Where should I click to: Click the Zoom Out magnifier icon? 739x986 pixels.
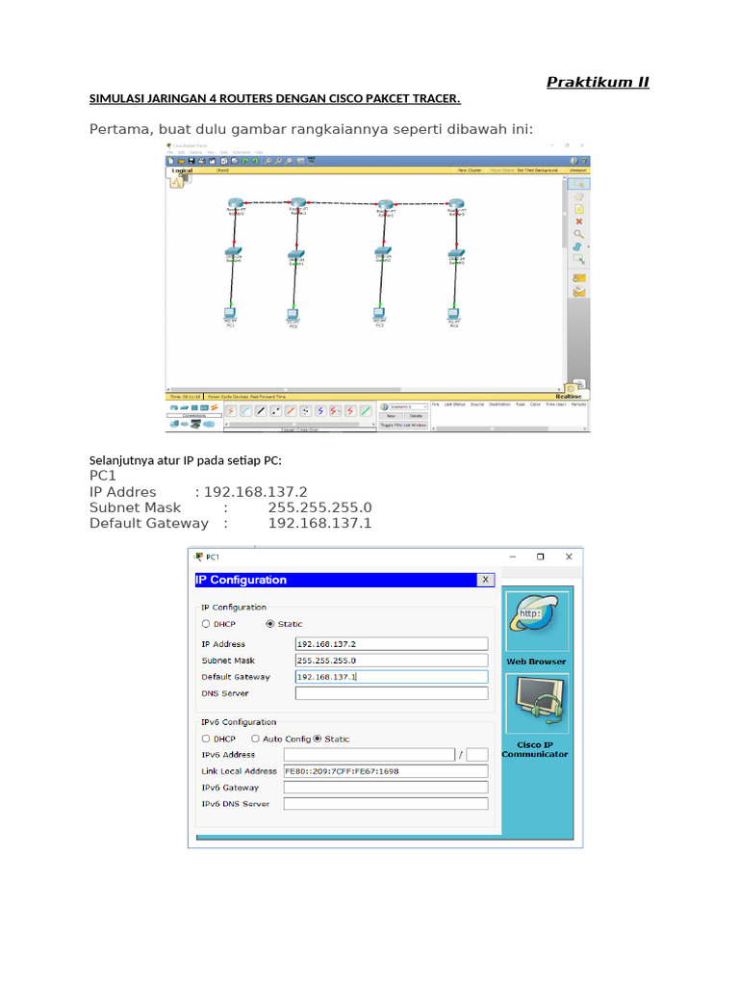[x=289, y=161]
